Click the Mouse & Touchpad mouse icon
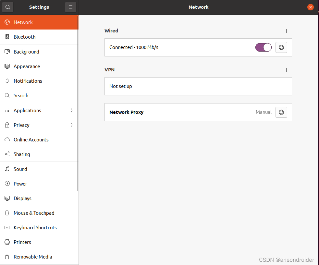 [x=7, y=213]
